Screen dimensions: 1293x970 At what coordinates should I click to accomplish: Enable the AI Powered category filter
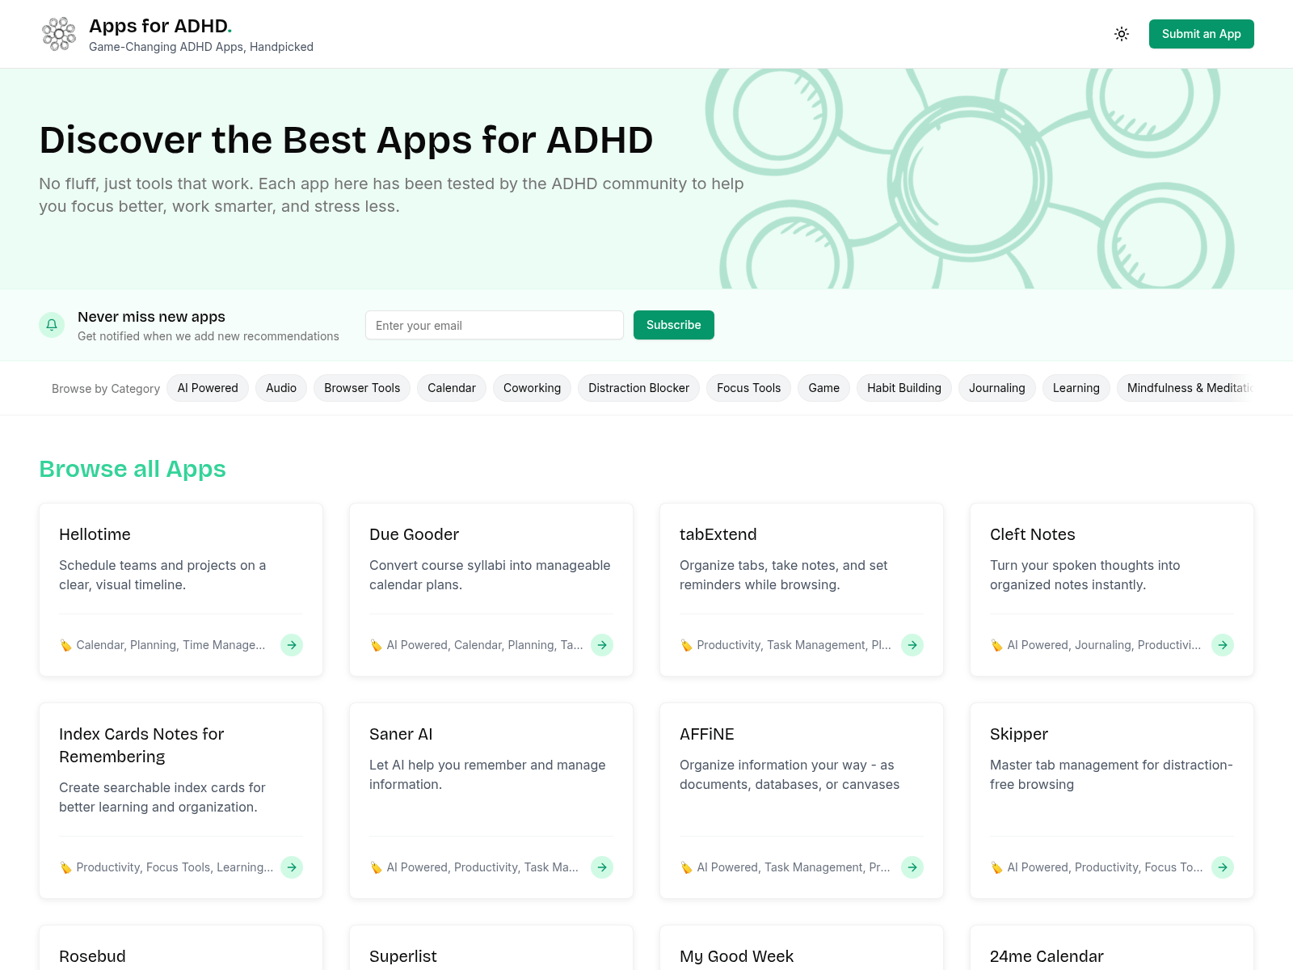point(208,388)
